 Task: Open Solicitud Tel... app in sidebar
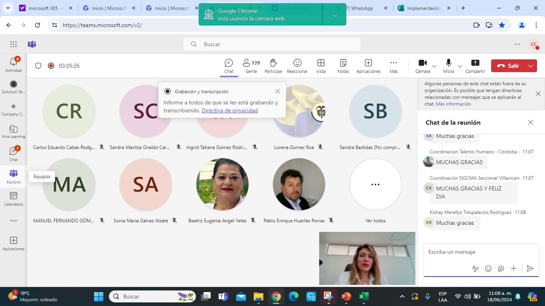(x=14, y=87)
